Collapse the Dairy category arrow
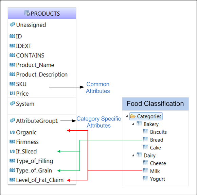Screen dimensions: 197x195 click(x=133, y=156)
